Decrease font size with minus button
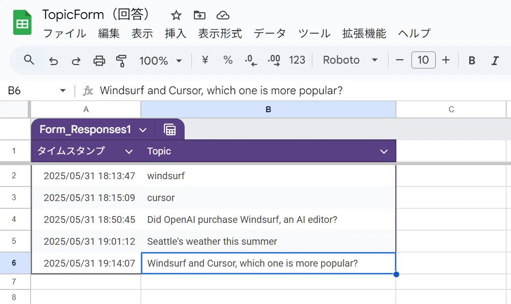Screen dimensions: 511x304 (x=400, y=60)
